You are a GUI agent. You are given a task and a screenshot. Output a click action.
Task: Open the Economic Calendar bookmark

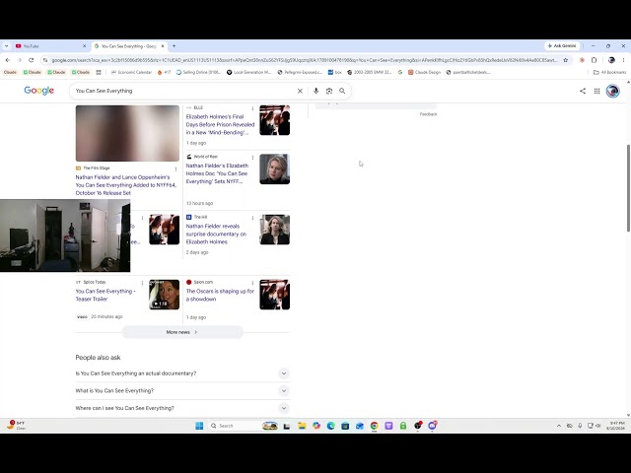[x=131, y=72]
